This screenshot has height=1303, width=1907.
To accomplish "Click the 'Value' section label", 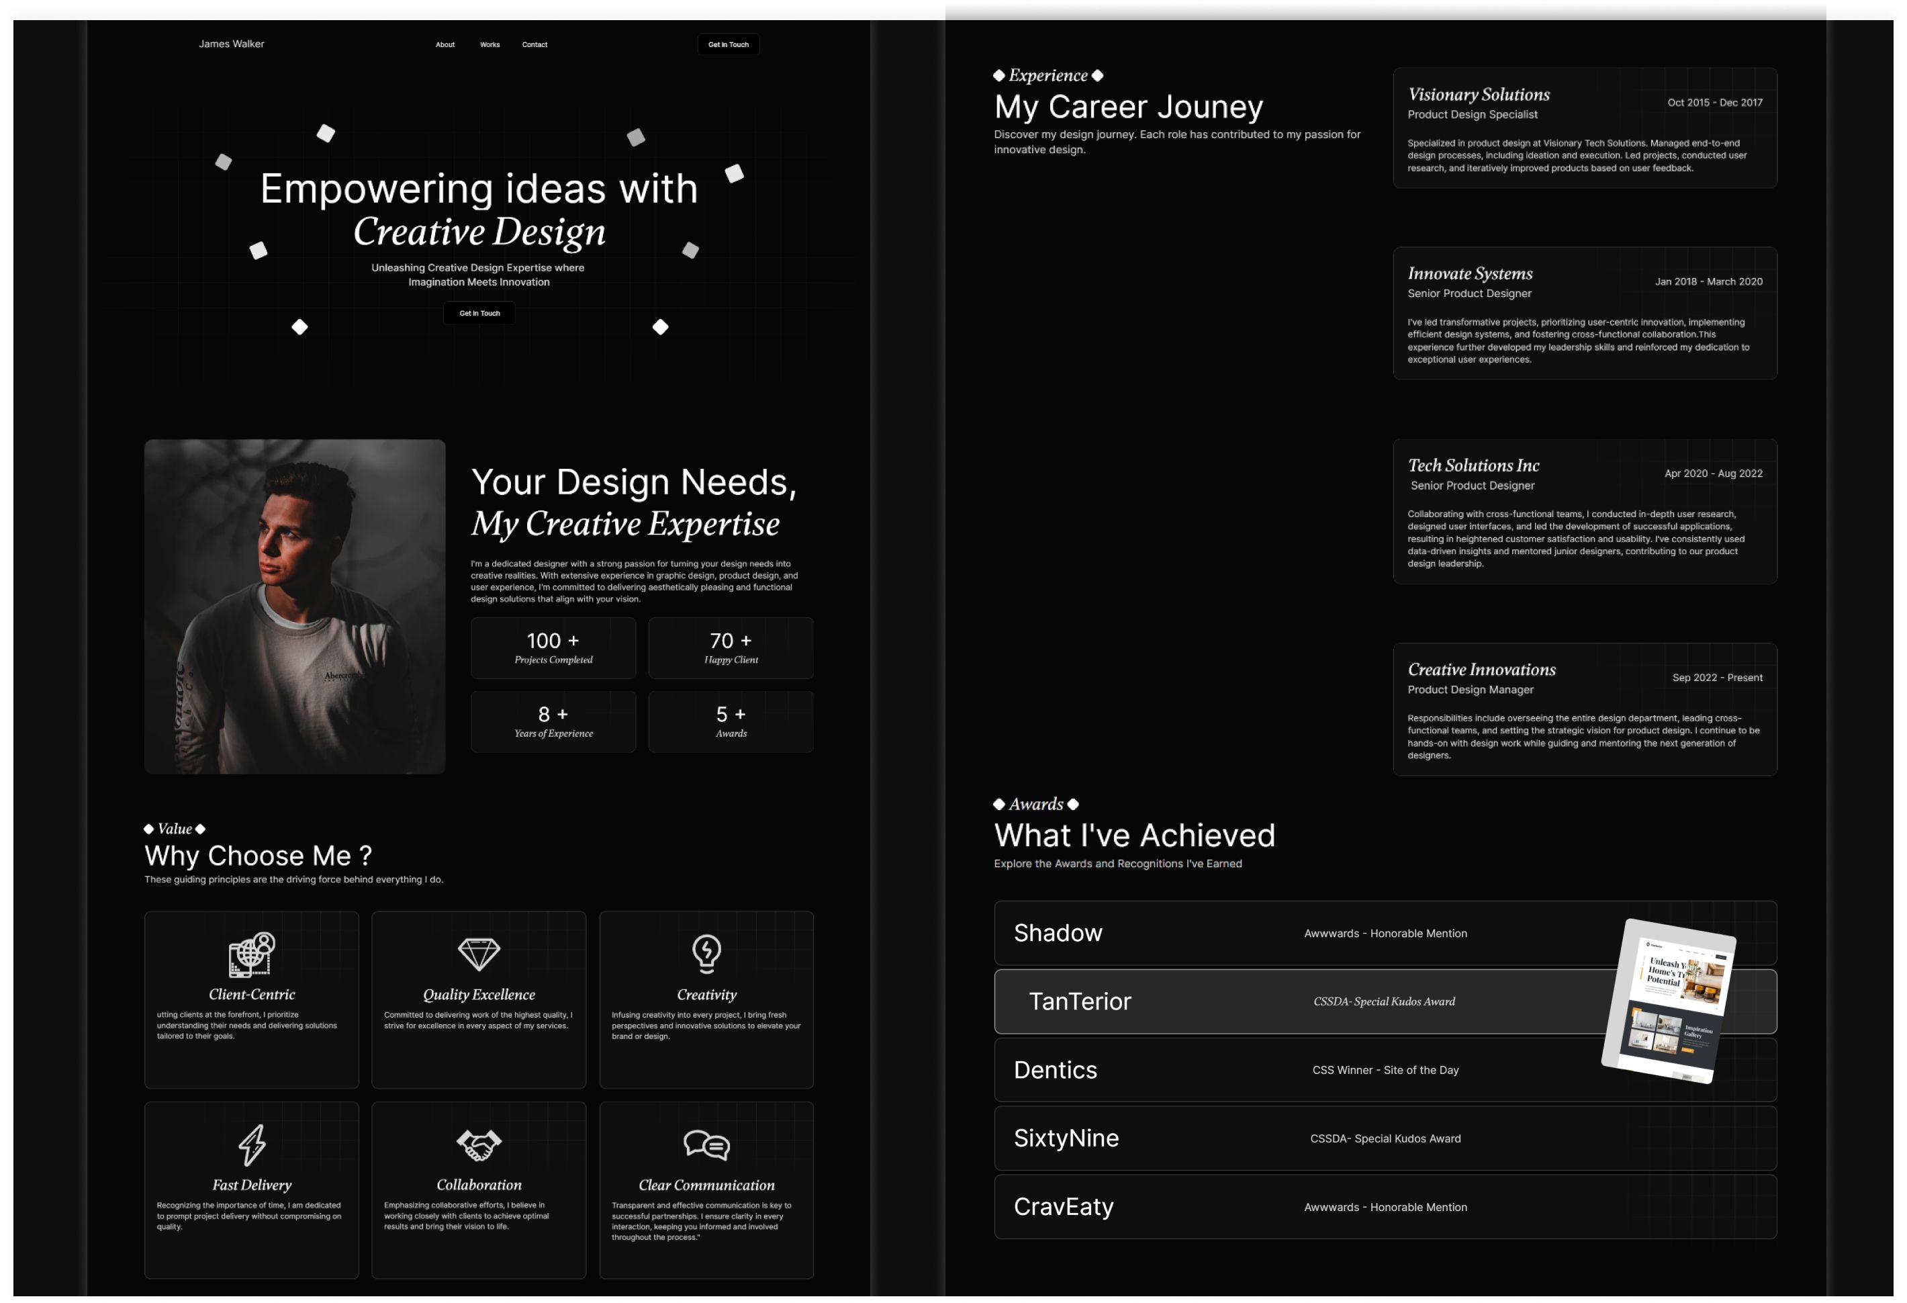I will pyautogui.click(x=174, y=829).
